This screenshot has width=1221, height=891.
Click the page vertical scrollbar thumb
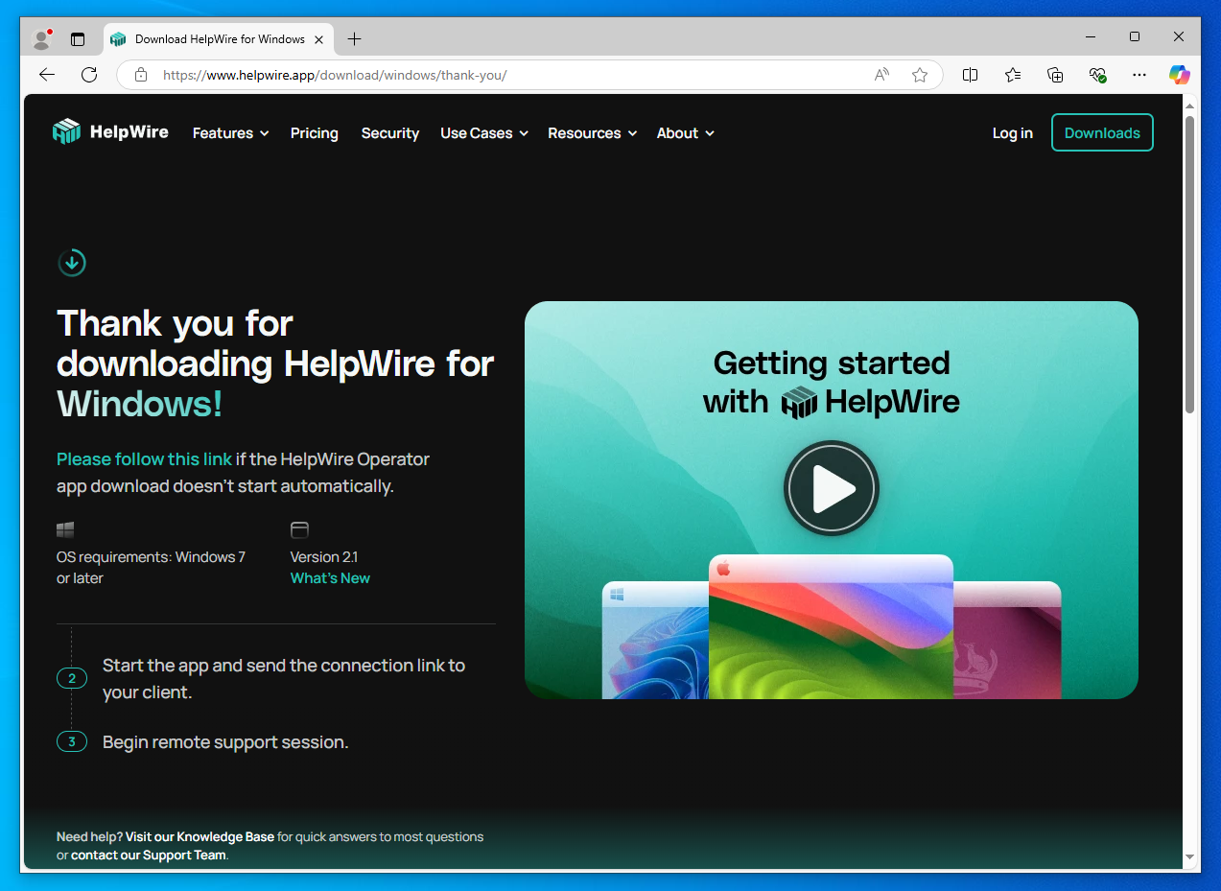point(1190,265)
